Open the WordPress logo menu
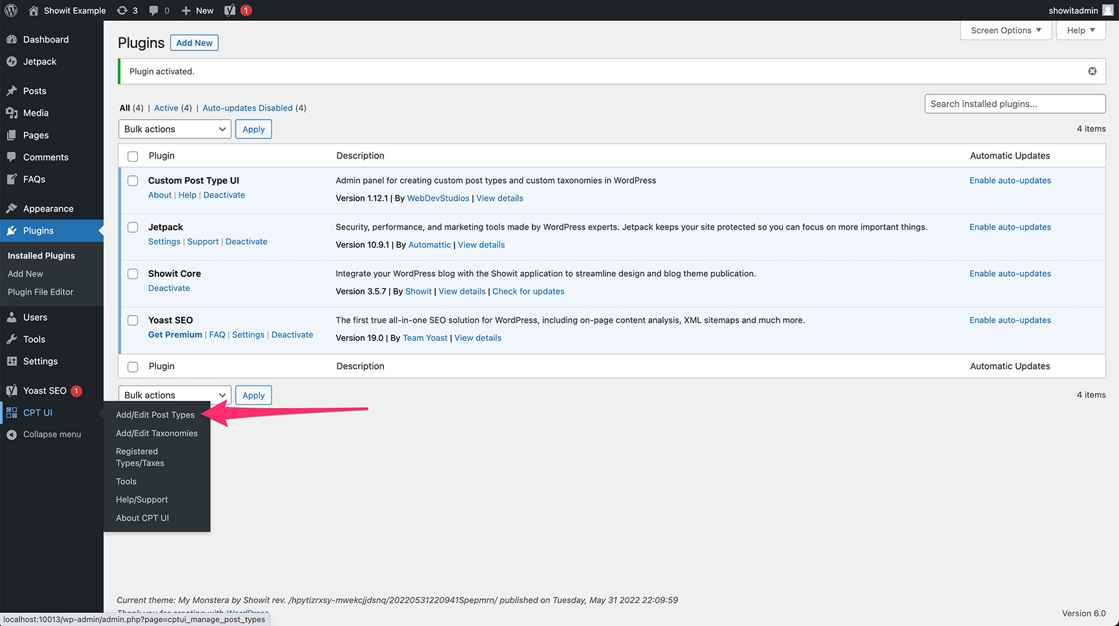 point(10,10)
